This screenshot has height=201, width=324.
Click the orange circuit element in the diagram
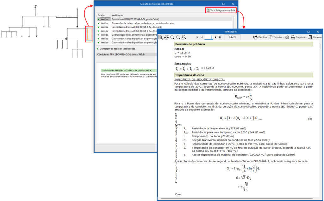point(89,34)
